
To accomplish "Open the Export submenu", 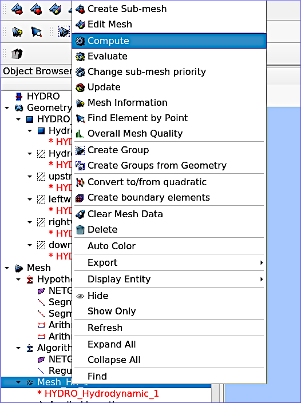I will [x=169, y=262].
